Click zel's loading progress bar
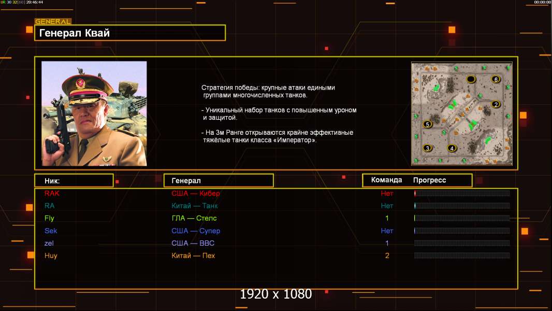 point(462,243)
